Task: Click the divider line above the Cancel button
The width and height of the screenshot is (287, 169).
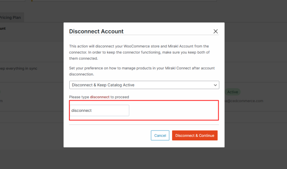Action: (x=144, y=125)
